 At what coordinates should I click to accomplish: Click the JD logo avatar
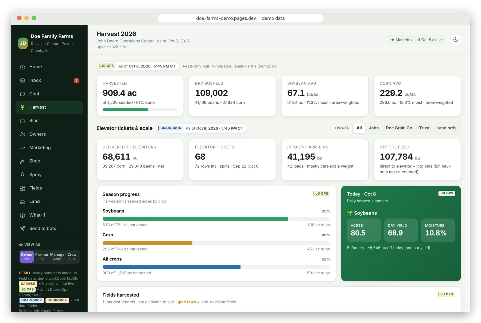point(23,43)
